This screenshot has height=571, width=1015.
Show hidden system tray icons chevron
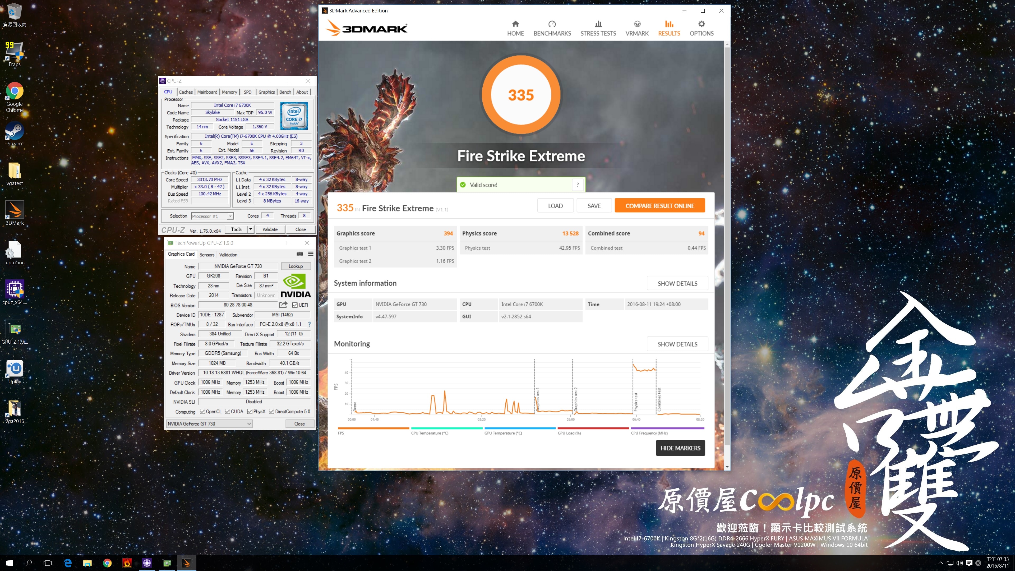pos(940,563)
